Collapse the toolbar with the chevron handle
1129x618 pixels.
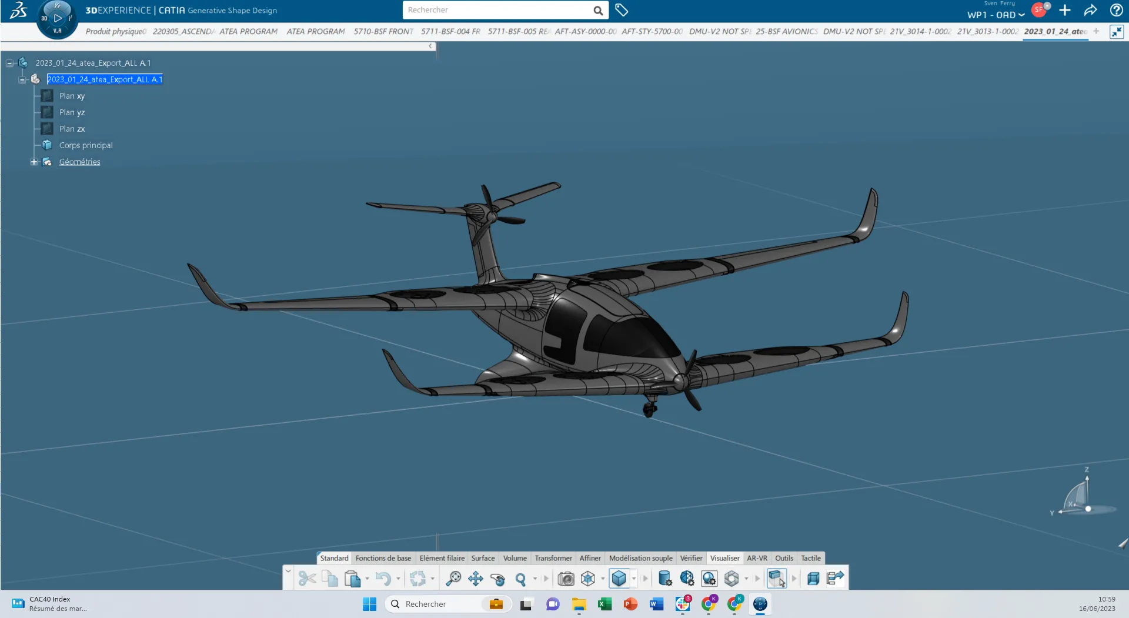coord(288,571)
